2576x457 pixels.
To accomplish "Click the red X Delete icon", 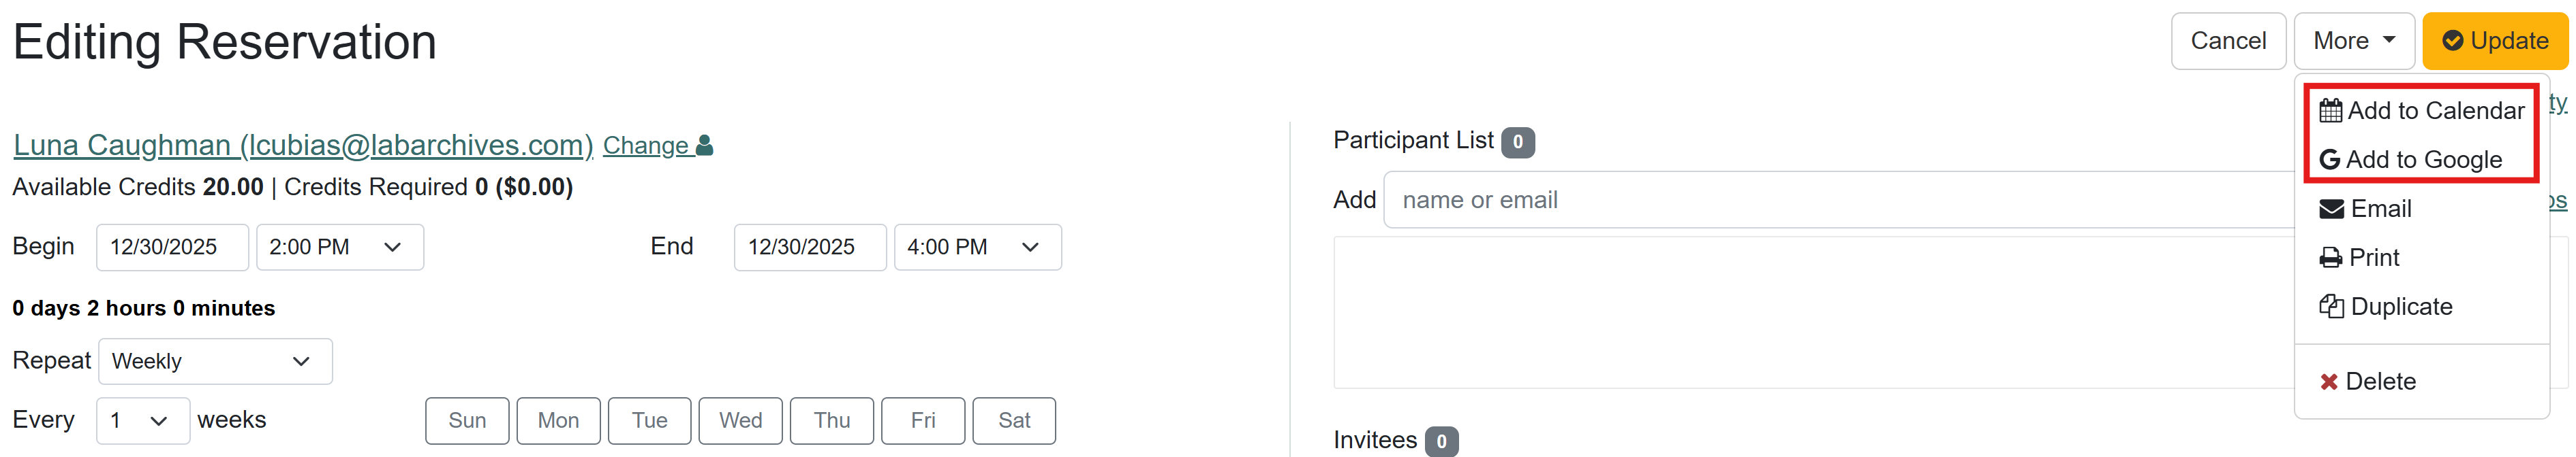I will coord(2329,381).
